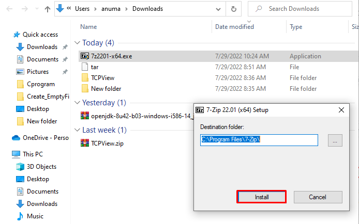Image resolution: width=359 pixels, height=224 pixels.
Task: Select the New folder icon in file list
Action: point(85,89)
